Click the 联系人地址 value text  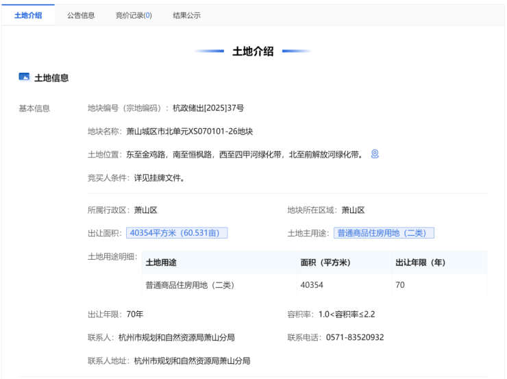point(192,360)
